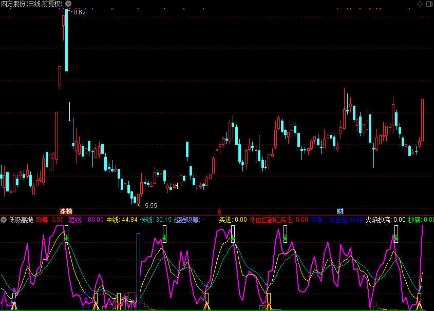Click the 5.55 low price label

[150, 206]
